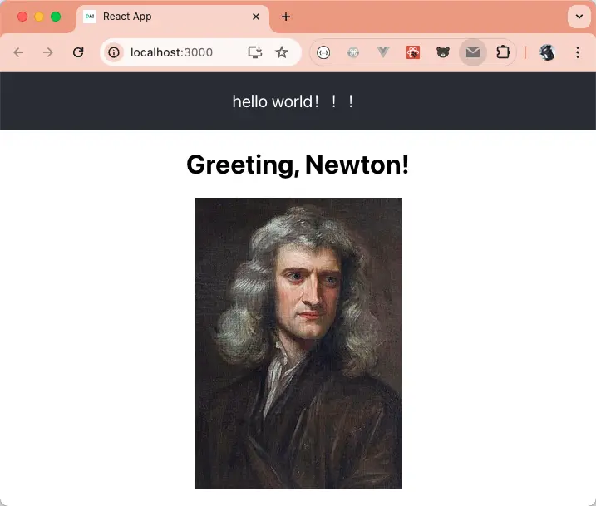Click the install app icon in address bar

[254, 52]
